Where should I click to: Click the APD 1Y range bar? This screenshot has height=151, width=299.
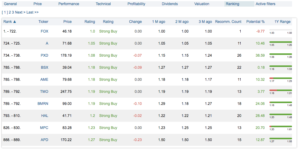coord(281,138)
